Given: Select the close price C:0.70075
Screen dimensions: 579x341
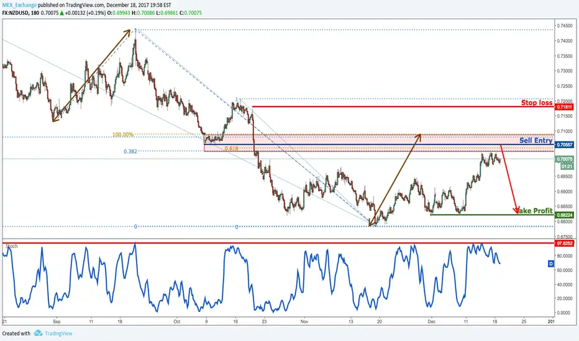Looking at the screenshot, I should (x=191, y=13).
